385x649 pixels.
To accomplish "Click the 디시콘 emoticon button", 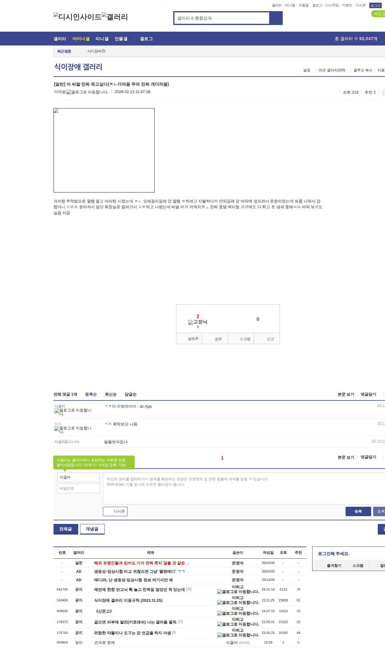I will pos(115,511).
